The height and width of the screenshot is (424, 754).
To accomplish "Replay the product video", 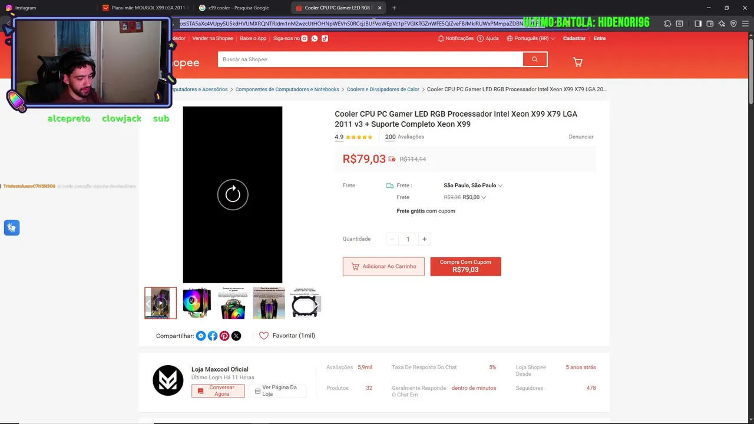I will click(233, 194).
